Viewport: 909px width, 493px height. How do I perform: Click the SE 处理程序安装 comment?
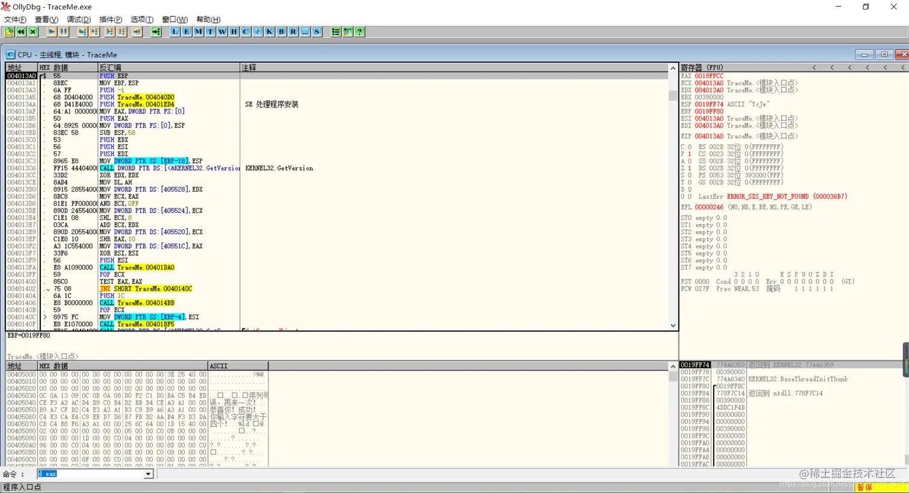(272, 104)
